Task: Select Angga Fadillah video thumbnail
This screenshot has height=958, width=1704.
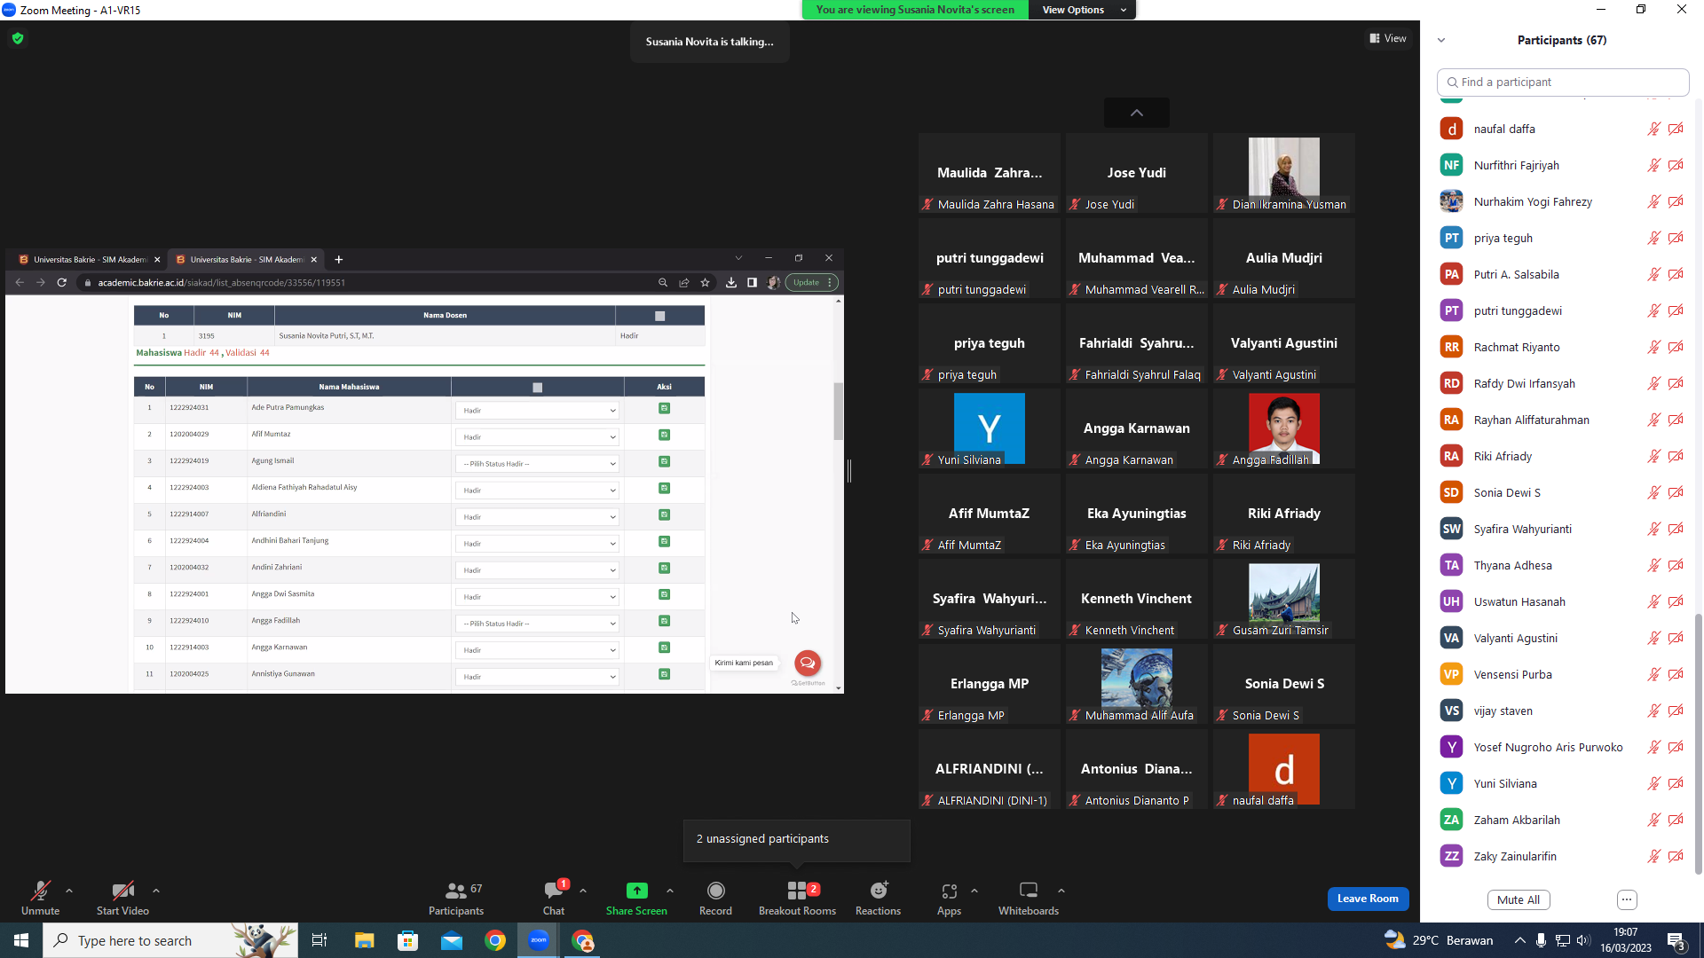Action: coord(1284,428)
